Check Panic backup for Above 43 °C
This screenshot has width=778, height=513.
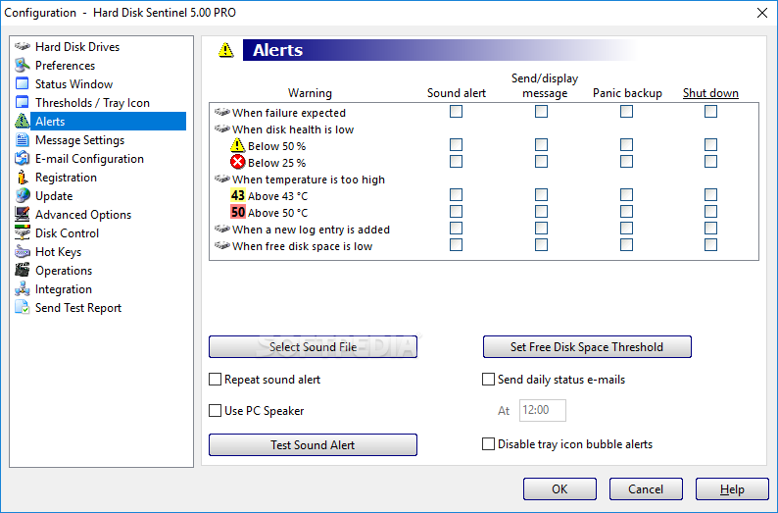(x=627, y=194)
